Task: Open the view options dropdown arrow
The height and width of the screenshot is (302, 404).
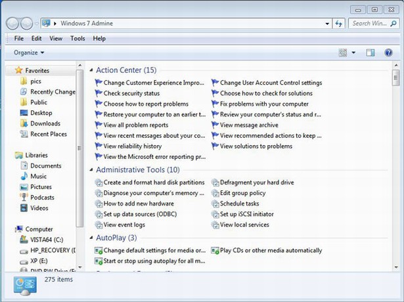Action: coord(353,53)
